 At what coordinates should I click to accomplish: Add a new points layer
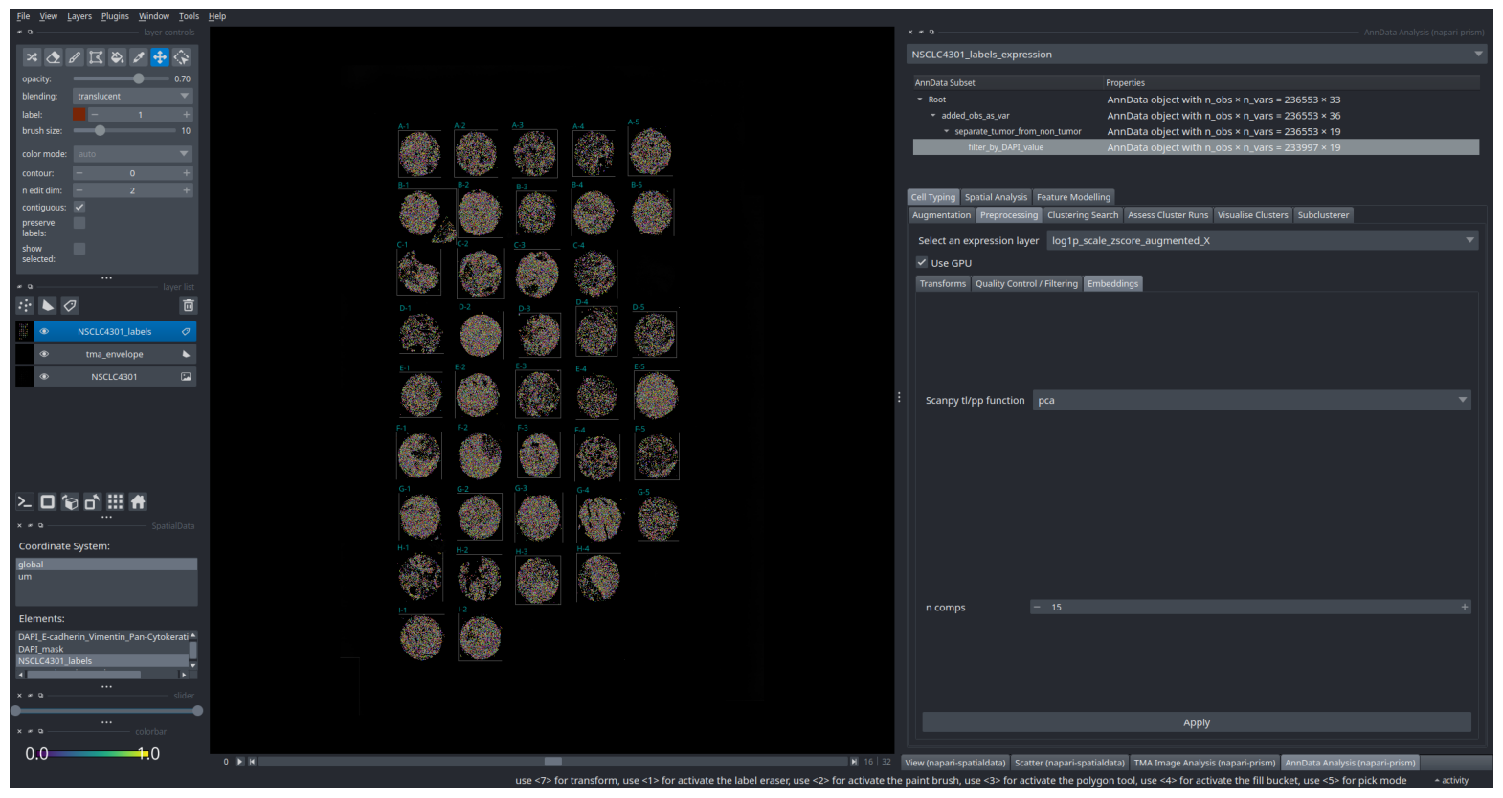coord(25,305)
